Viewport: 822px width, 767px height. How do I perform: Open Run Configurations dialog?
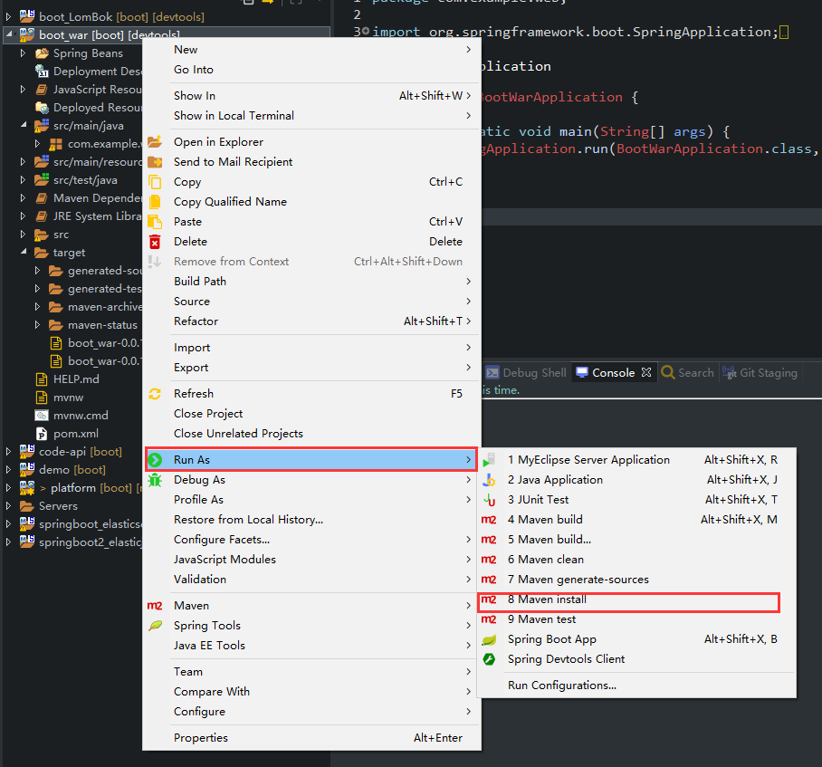[x=561, y=686]
